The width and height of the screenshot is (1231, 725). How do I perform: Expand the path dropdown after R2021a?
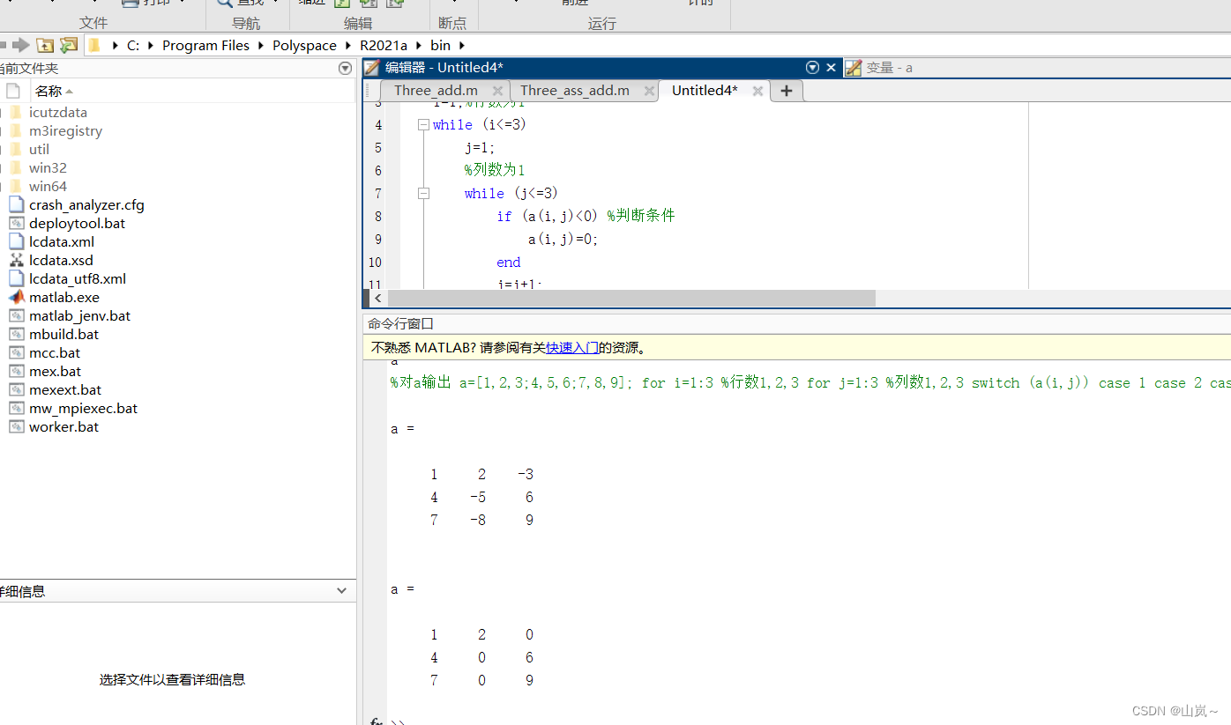[x=419, y=45]
